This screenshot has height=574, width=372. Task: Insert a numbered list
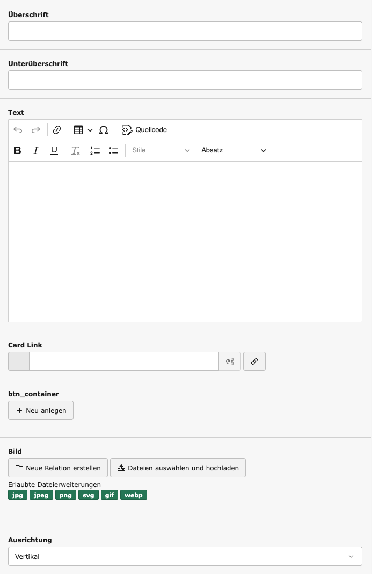coord(95,150)
